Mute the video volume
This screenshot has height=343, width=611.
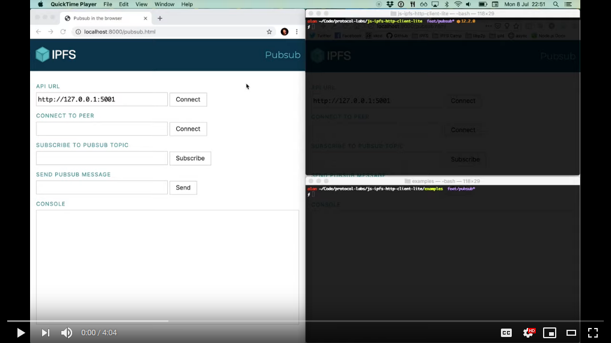67,333
